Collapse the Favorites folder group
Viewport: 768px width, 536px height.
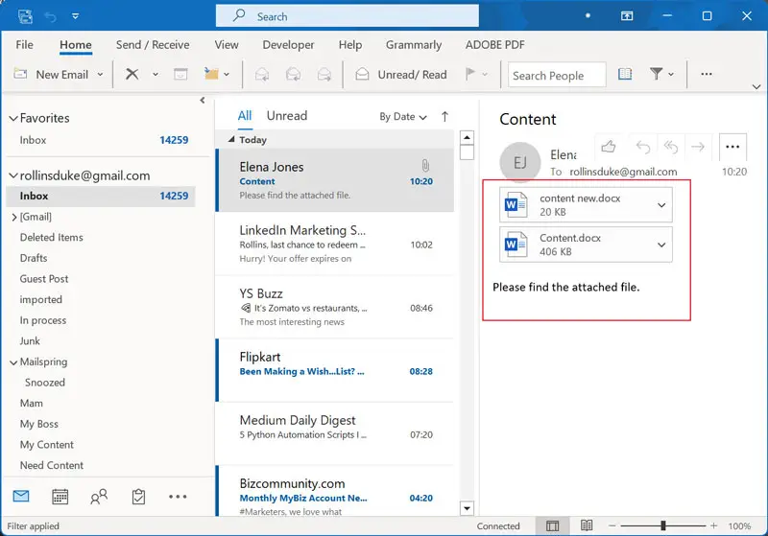click(13, 118)
